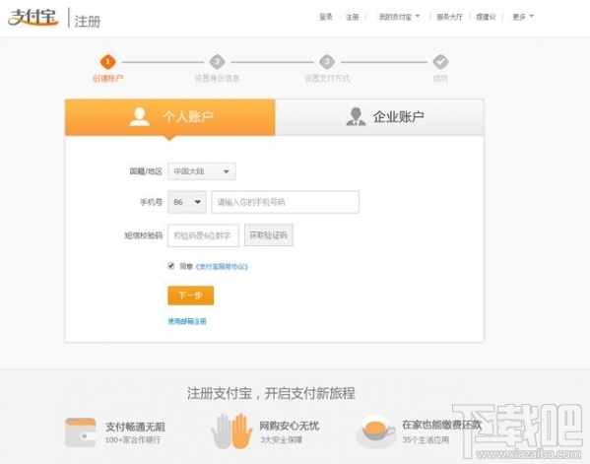Screen dimensions: 590x464
Task: Click step 3 设置支付方式 diamond icon
Action: point(327,62)
